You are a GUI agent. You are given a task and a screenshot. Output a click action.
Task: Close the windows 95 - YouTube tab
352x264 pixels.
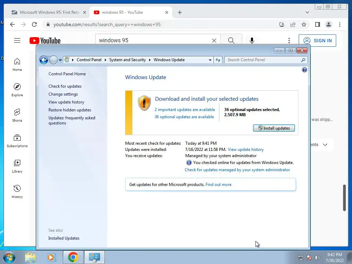[x=167, y=12]
